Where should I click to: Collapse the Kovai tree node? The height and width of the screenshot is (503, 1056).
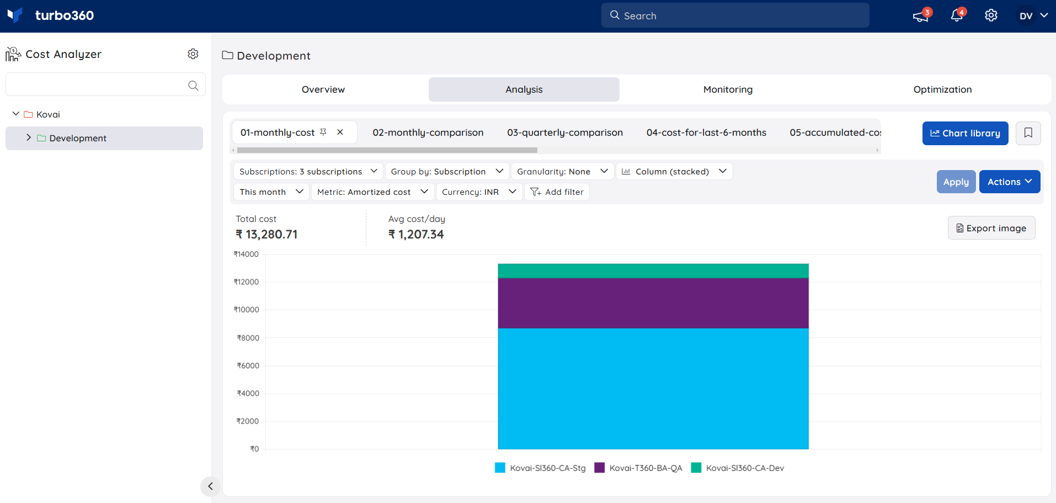[x=15, y=114]
